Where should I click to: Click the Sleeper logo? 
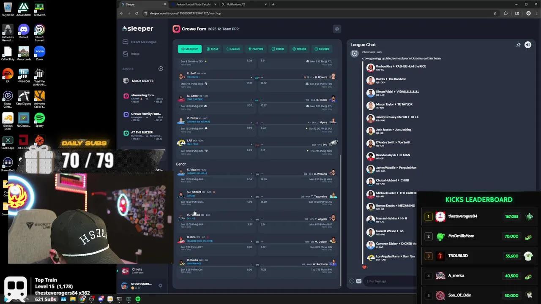(x=138, y=29)
